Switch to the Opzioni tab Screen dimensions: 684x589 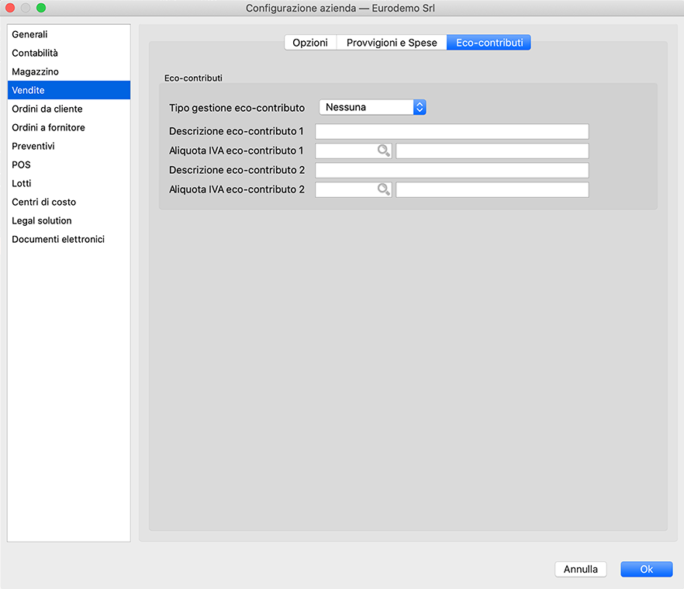pyautogui.click(x=309, y=43)
